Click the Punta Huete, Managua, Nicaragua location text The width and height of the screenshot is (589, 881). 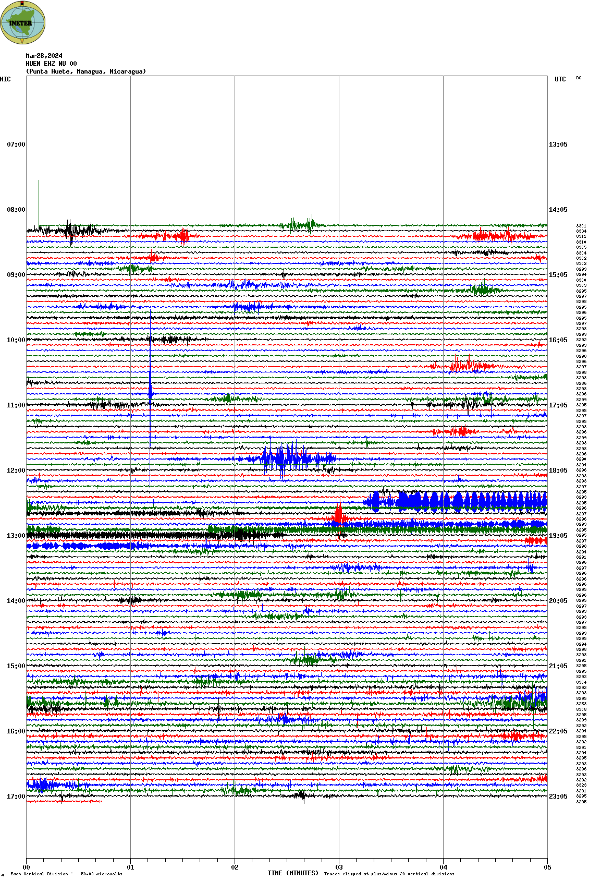pyautogui.click(x=86, y=71)
